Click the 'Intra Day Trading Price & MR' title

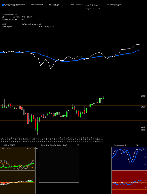pyautogui.click(x=54, y=145)
